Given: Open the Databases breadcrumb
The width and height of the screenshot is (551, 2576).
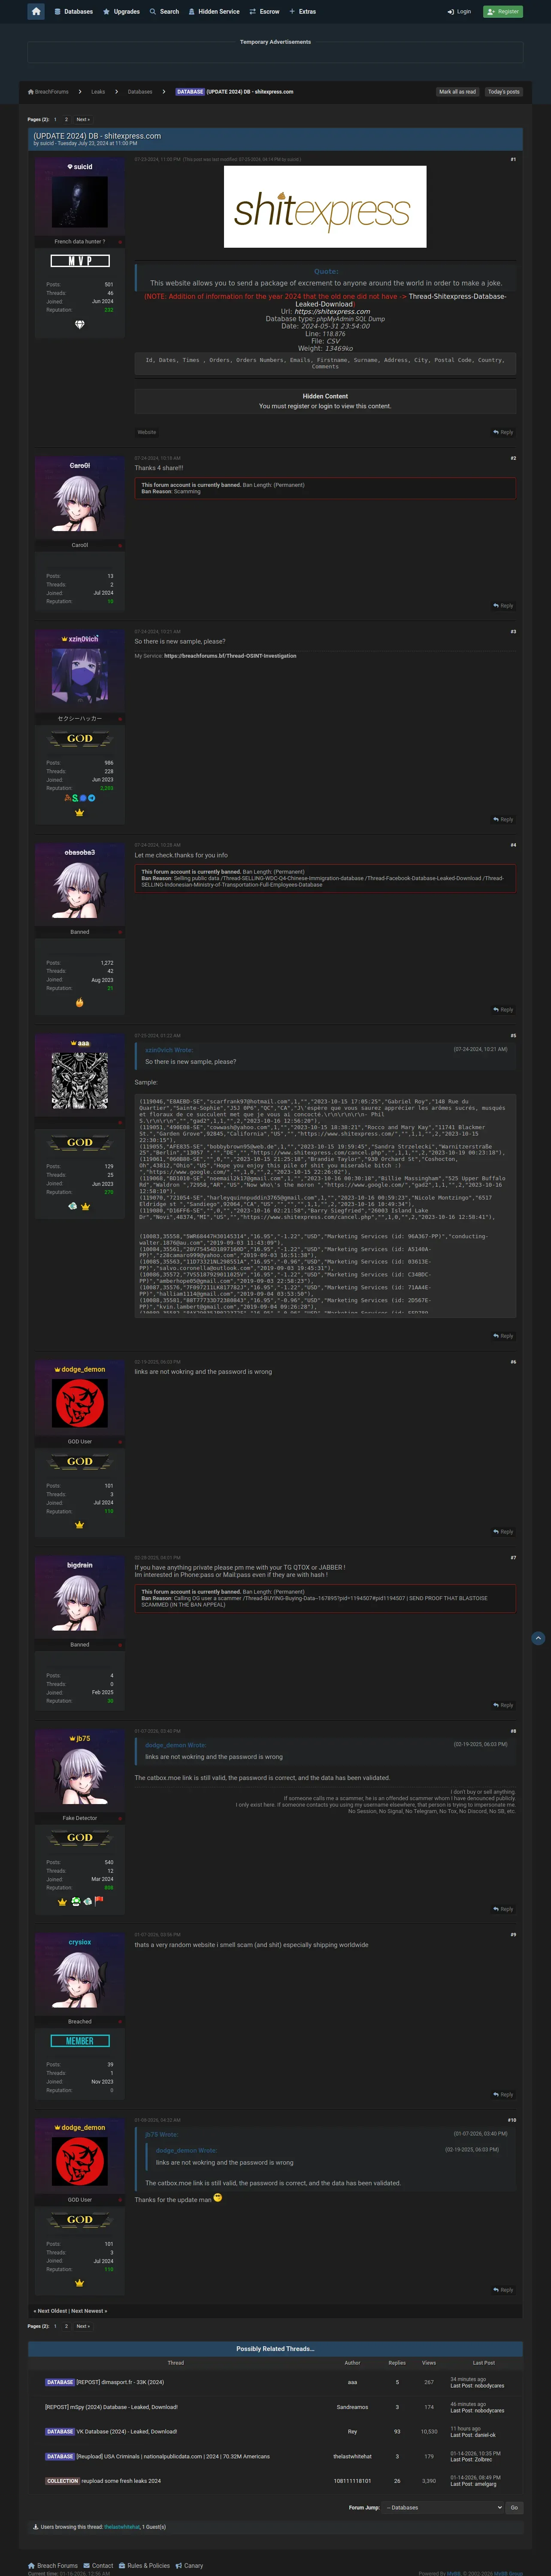Looking at the screenshot, I should point(140,92).
